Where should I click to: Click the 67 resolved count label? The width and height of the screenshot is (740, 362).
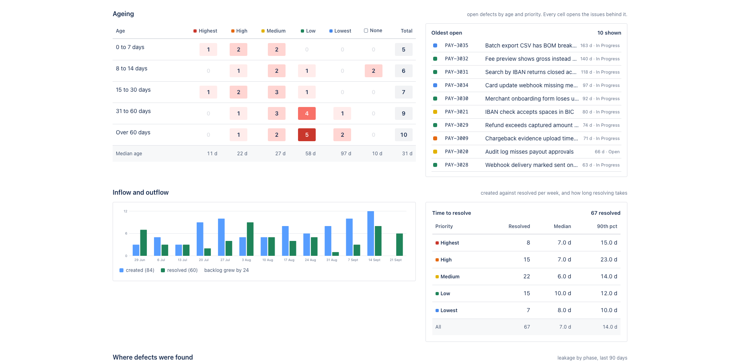[606, 213]
